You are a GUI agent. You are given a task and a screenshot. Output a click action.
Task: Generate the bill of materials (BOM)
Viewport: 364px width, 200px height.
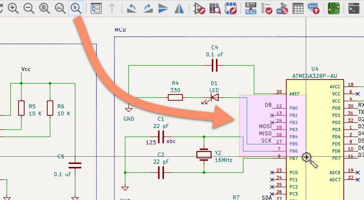point(314,9)
